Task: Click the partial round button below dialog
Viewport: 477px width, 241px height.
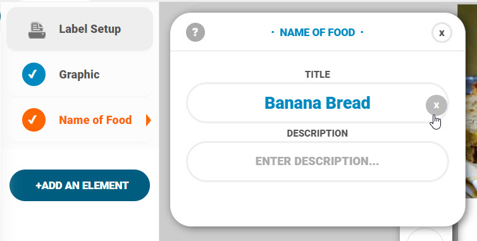Action: point(425,235)
